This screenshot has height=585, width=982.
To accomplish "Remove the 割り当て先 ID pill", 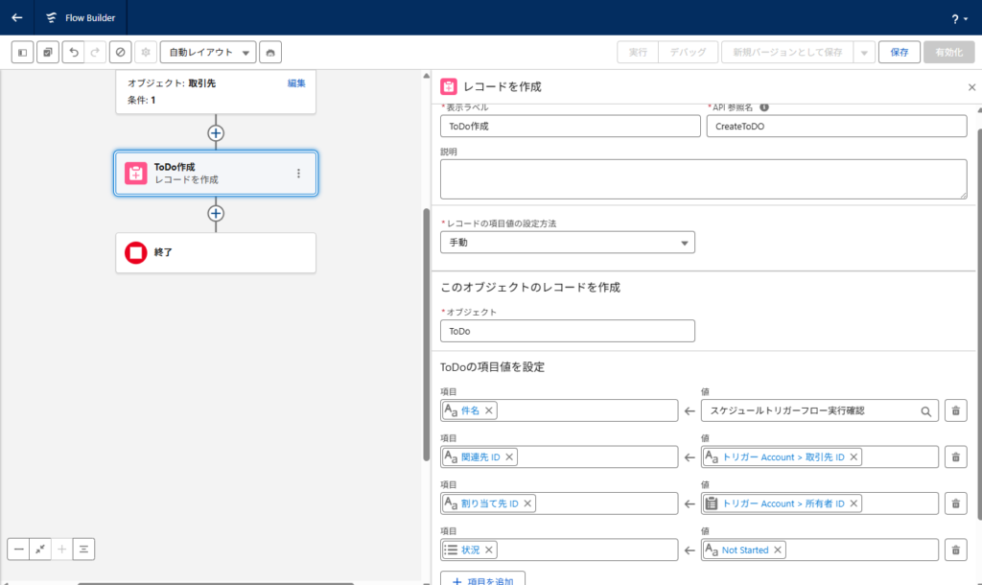I will coord(527,503).
